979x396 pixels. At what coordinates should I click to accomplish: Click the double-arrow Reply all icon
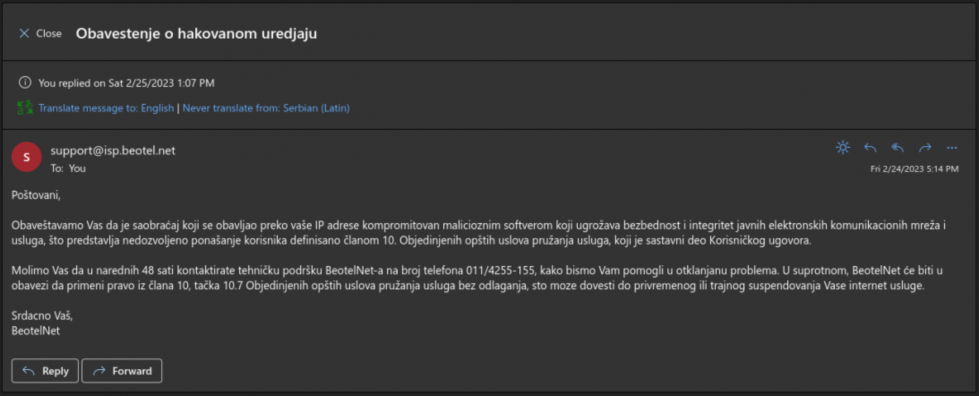click(897, 147)
